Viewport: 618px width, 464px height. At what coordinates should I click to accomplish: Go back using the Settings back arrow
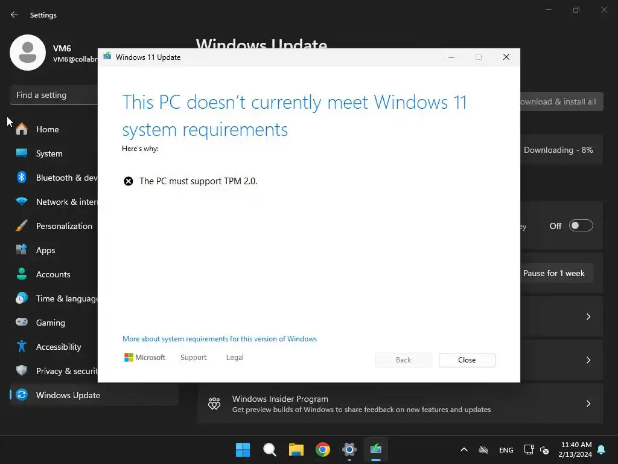click(14, 14)
